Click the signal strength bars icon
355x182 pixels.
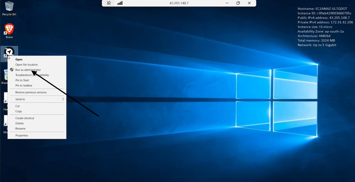[x=120, y=3]
